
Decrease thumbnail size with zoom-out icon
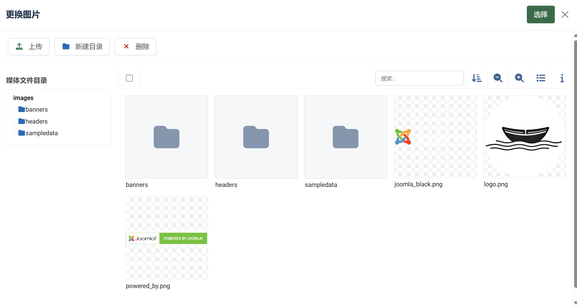pos(498,78)
